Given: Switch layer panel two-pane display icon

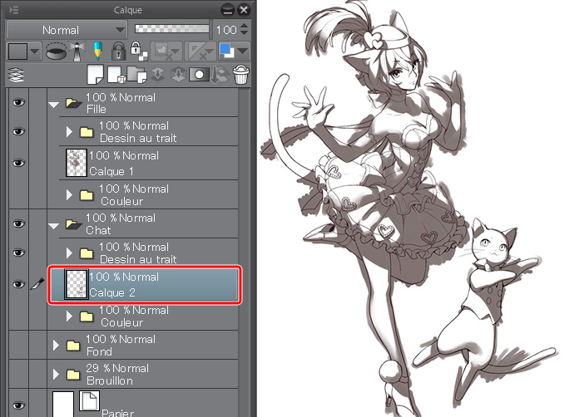Looking at the screenshot, I should click(16, 75).
